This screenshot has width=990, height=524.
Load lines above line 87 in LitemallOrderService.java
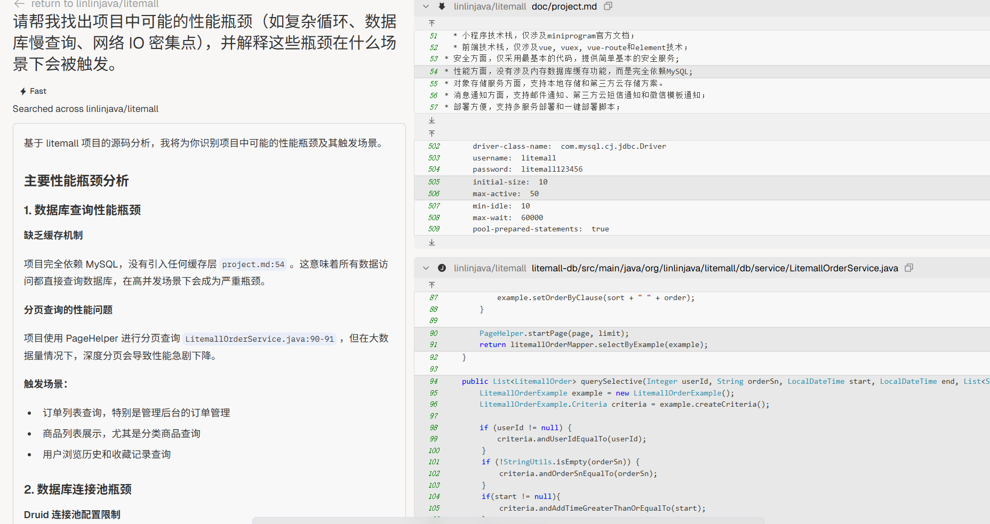pyautogui.click(x=432, y=285)
